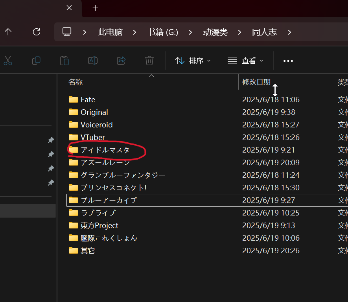348x302 pixels.
Task: Expand chevron after 书籍 (G:) breadcrumb
Action: click(x=190, y=32)
